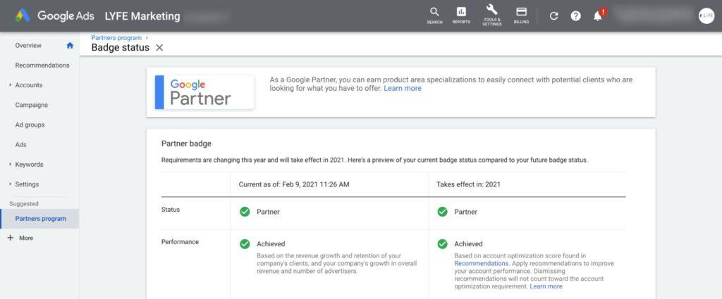Click green check beside 2021 Partner status
This screenshot has height=299, width=722.
coord(443,212)
